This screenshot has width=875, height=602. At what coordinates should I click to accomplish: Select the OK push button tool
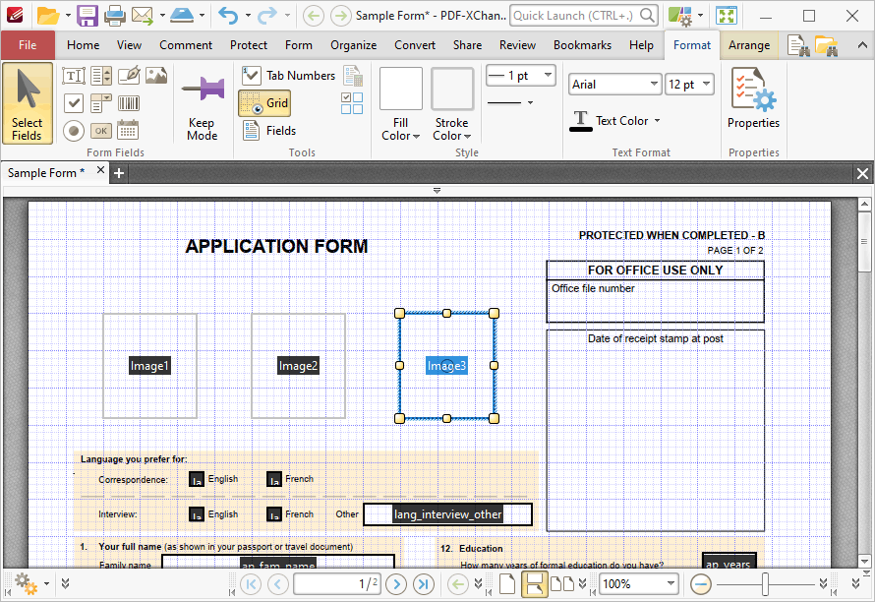click(x=101, y=131)
